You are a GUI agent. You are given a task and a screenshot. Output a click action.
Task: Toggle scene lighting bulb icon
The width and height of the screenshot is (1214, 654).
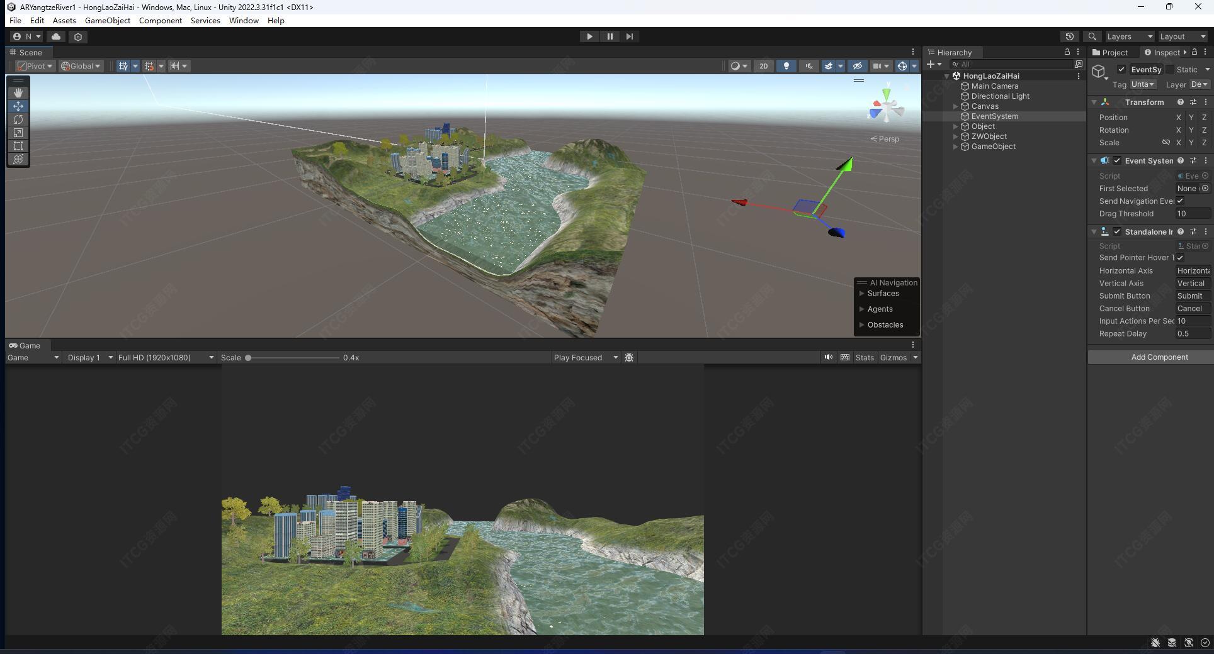tap(786, 66)
